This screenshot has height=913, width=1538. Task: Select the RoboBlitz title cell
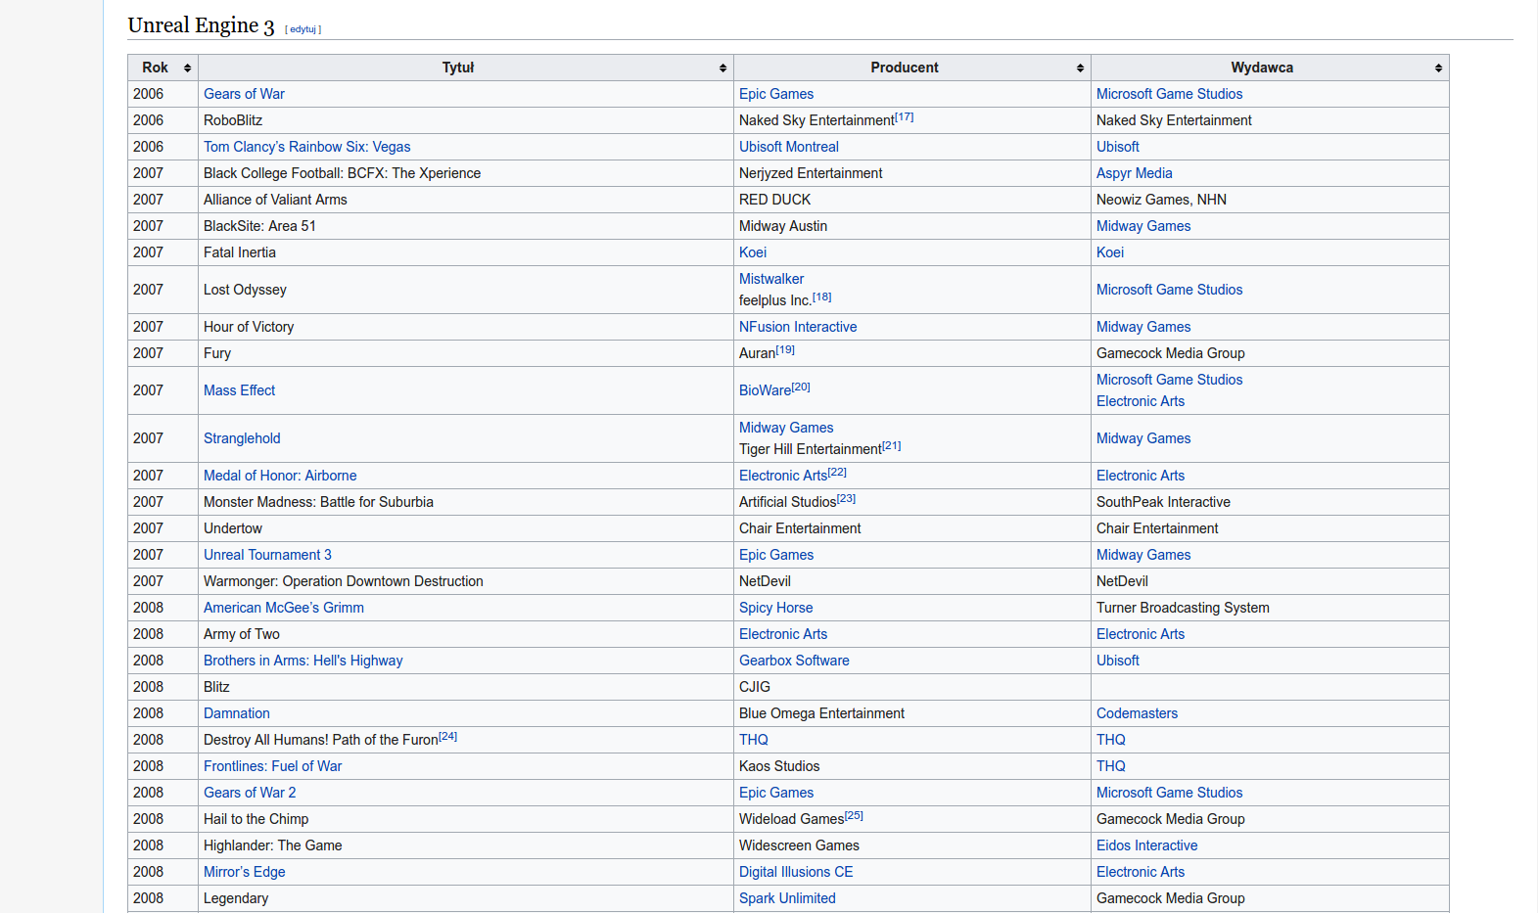pyautogui.click(x=466, y=120)
